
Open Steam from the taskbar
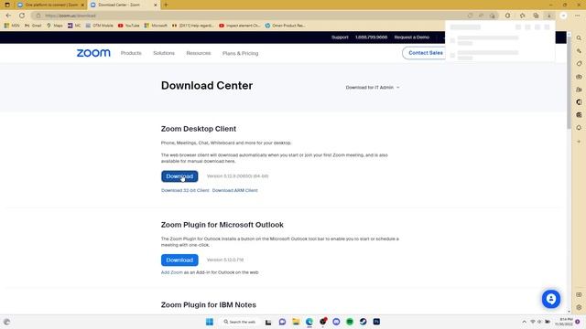tap(363, 322)
